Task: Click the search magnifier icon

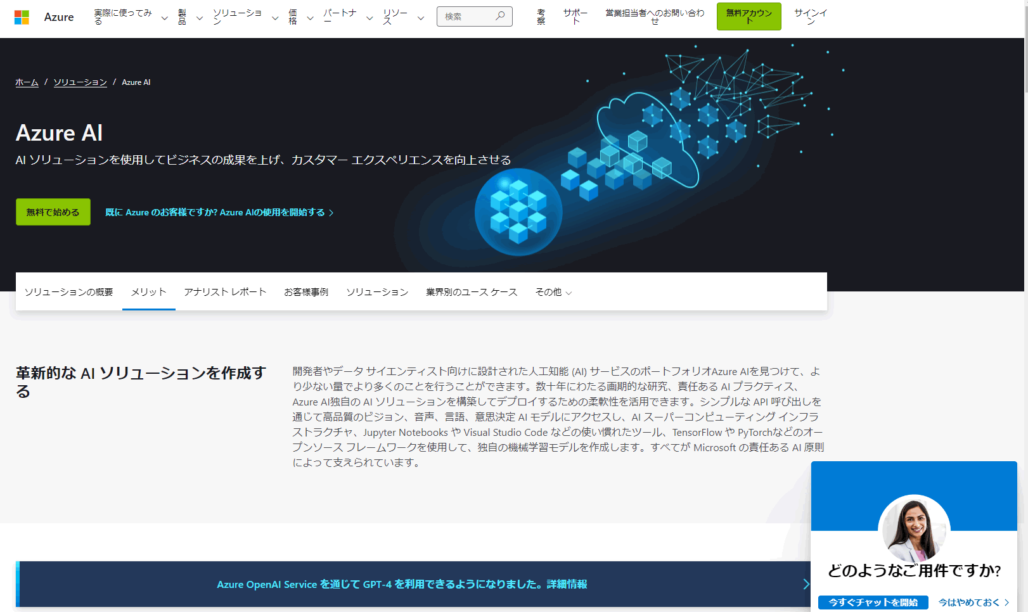Action: pyautogui.click(x=500, y=16)
